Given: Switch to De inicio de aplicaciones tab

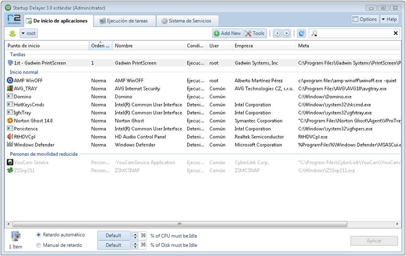Looking at the screenshot, I should point(59,21).
